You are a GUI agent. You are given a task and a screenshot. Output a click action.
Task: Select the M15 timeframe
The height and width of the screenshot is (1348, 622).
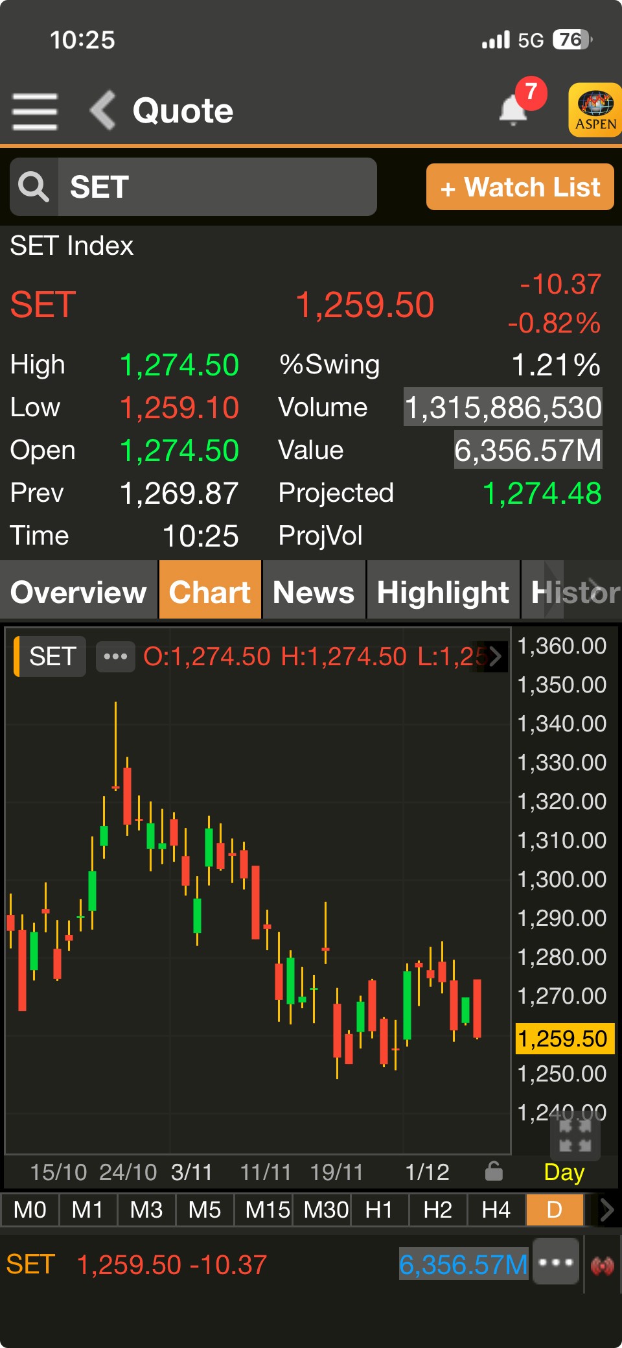(x=267, y=1210)
